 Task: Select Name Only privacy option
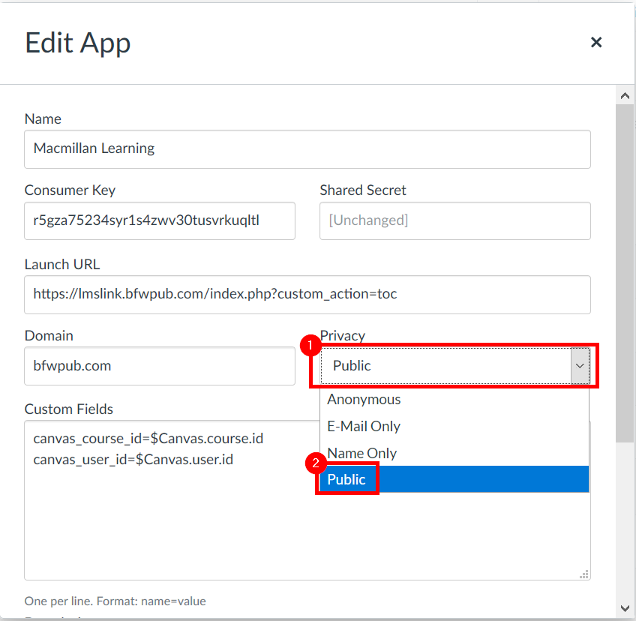click(x=454, y=453)
